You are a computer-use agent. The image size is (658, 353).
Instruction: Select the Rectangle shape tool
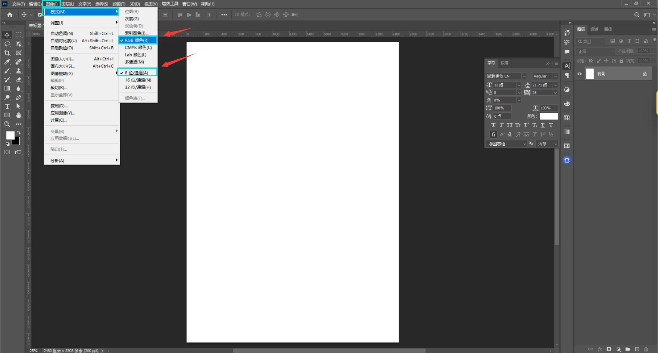click(x=7, y=115)
